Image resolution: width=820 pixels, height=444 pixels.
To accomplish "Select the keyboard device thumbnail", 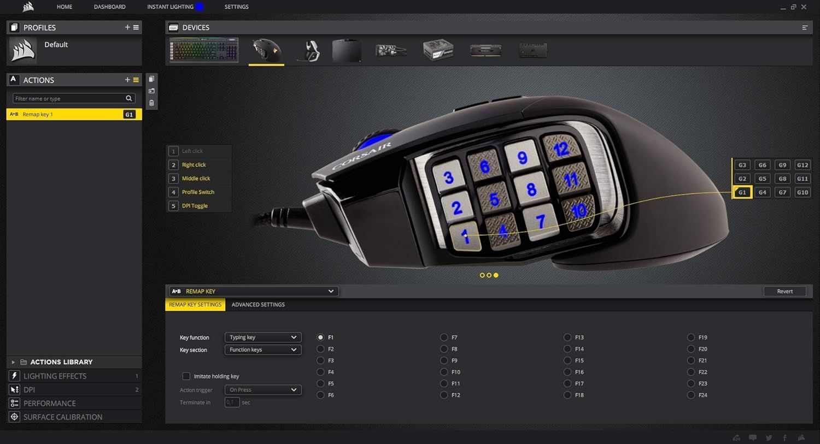I will pyautogui.click(x=203, y=49).
